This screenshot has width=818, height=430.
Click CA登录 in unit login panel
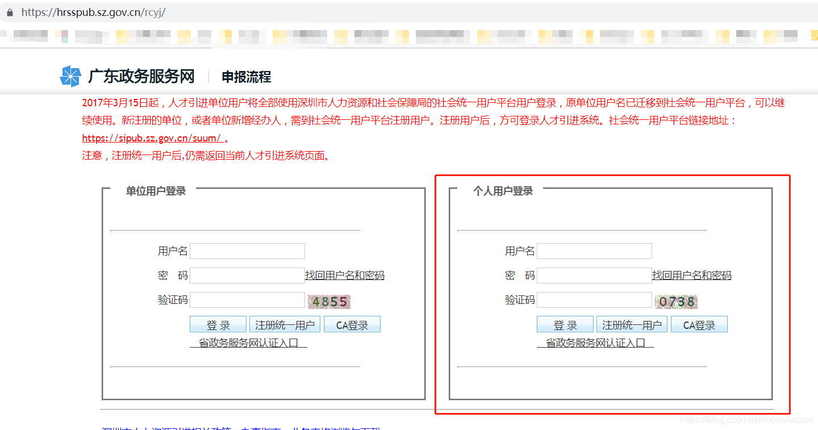click(352, 324)
